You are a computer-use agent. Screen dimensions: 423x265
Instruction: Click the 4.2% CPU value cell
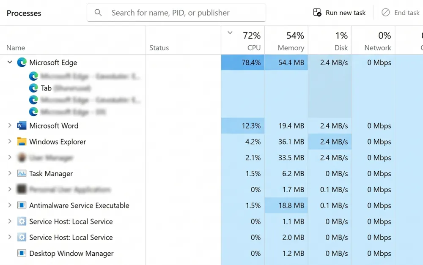pyautogui.click(x=243, y=142)
